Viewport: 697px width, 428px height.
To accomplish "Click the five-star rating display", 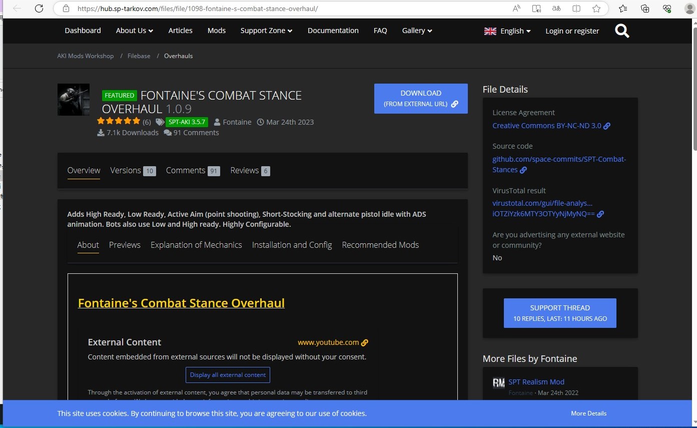I will coord(119,121).
